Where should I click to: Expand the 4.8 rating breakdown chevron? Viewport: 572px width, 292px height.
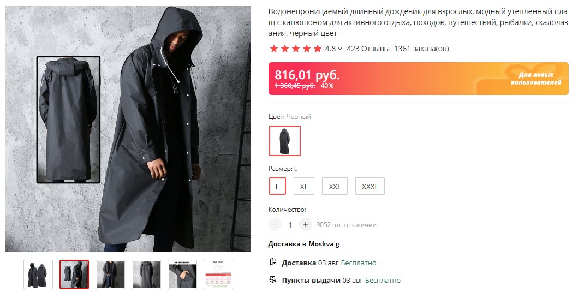340,49
